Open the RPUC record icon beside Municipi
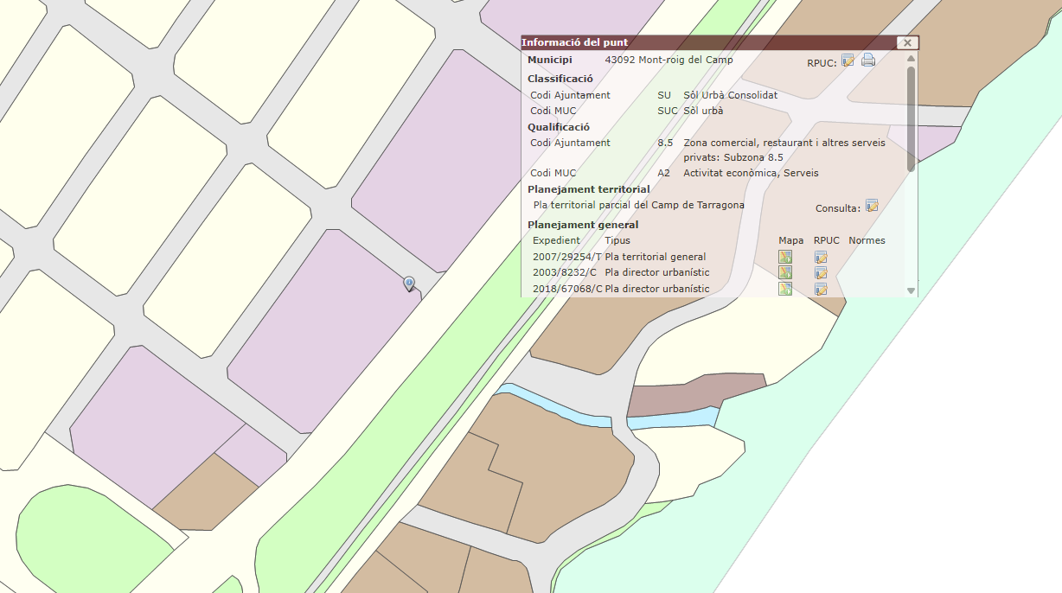The height and width of the screenshot is (593, 1062). pyautogui.click(x=848, y=61)
